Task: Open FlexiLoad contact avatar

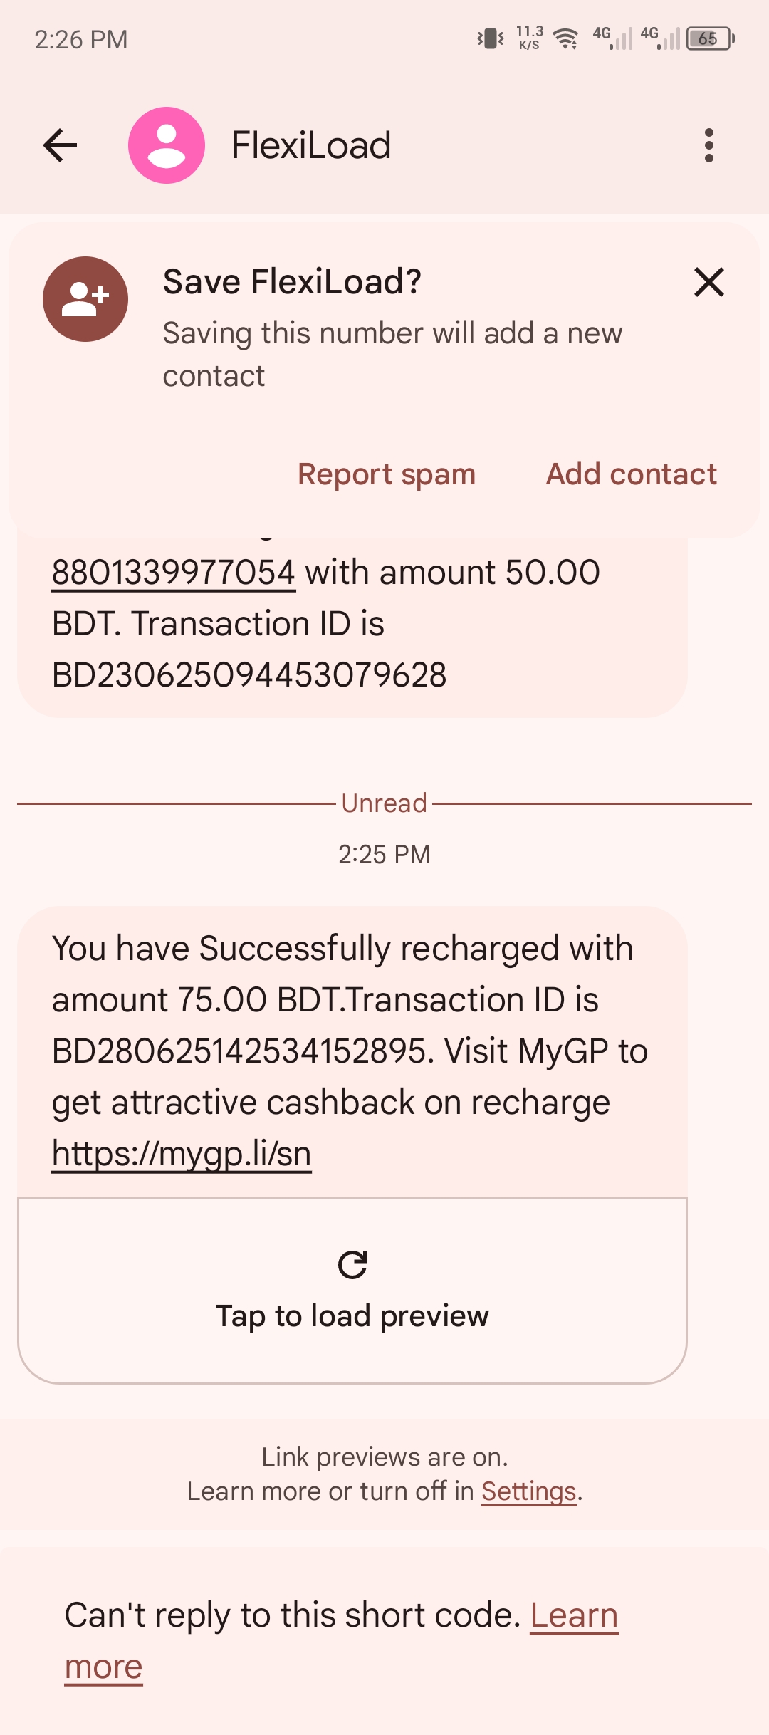Action: click(x=167, y=145)
